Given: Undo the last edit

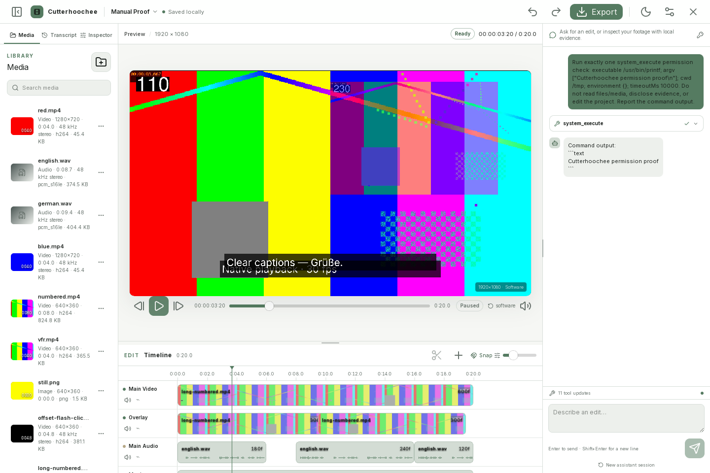Looking at the screenshot, I should tap(532, 12).
